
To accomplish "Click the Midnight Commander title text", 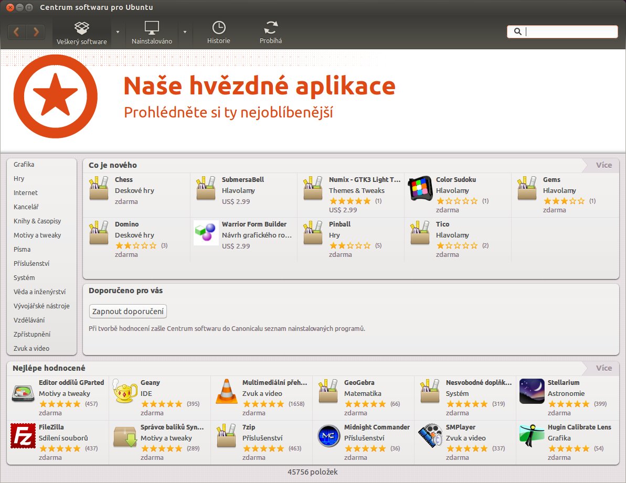I will (377, 427).
